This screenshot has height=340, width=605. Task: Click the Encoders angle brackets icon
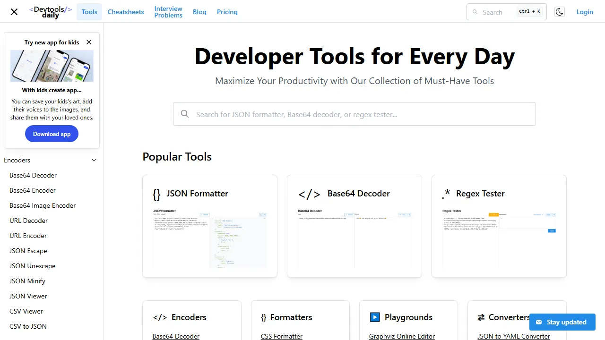159,317
